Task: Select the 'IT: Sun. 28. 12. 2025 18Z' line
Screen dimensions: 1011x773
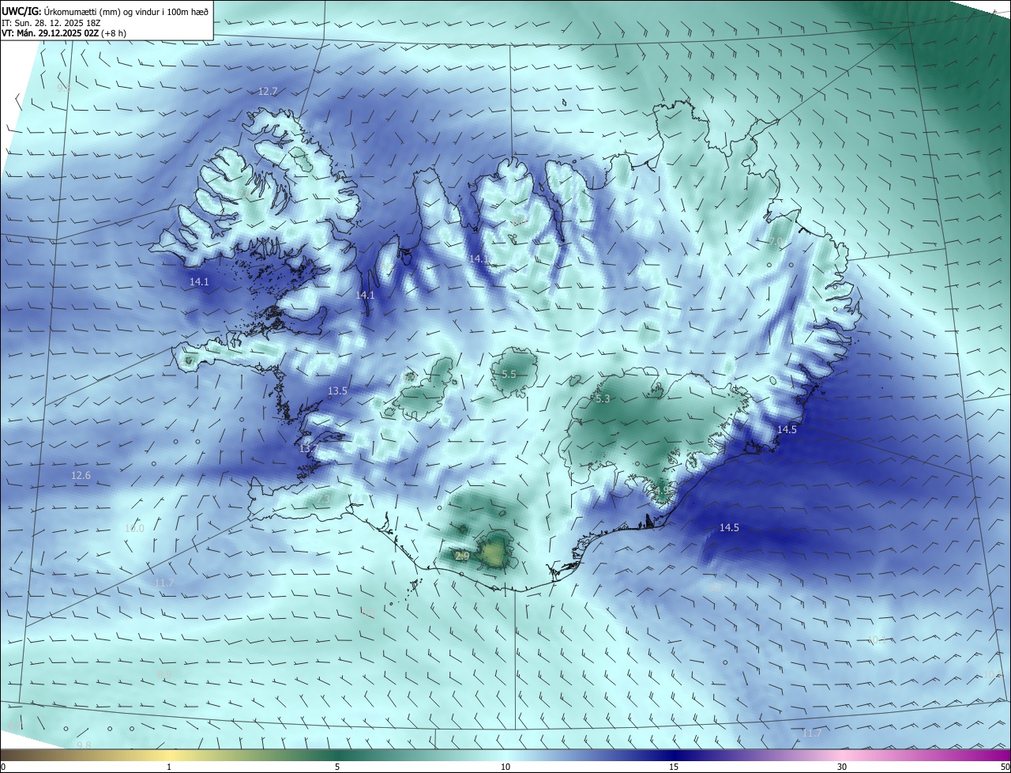Action: click(50, 23)
